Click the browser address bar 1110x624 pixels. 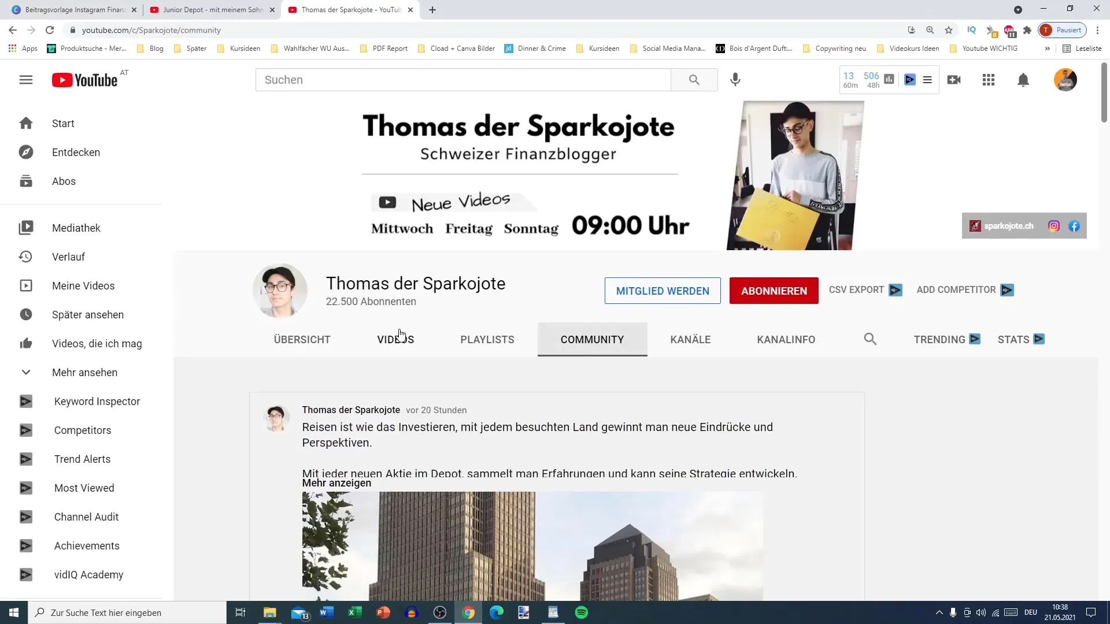tap(486, 30)
